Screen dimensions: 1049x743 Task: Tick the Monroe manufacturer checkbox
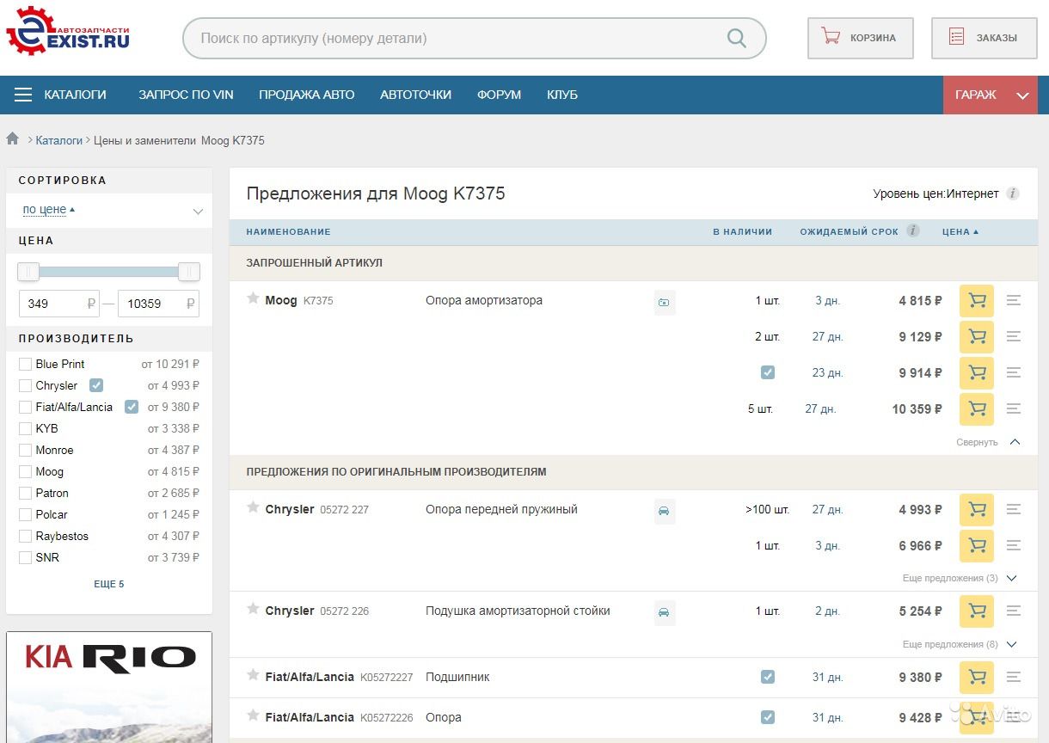25,451
